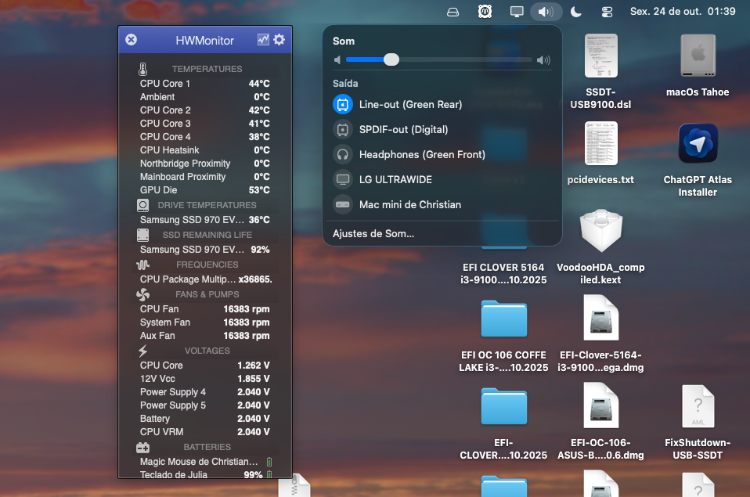This screenshot has width=750, height=497.
Task: Select Line-out (Green Rear) output
Action: [x=442, y=104]
